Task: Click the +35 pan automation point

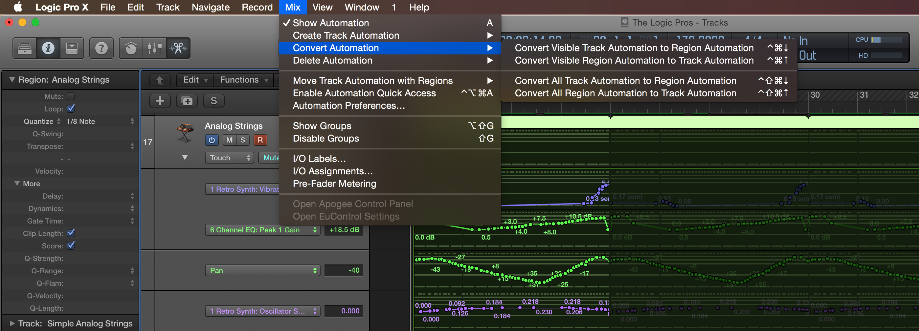Action: [531, 273]
